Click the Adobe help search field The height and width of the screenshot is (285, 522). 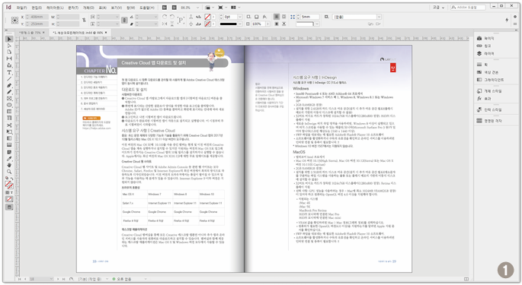[x=468, y=8]
